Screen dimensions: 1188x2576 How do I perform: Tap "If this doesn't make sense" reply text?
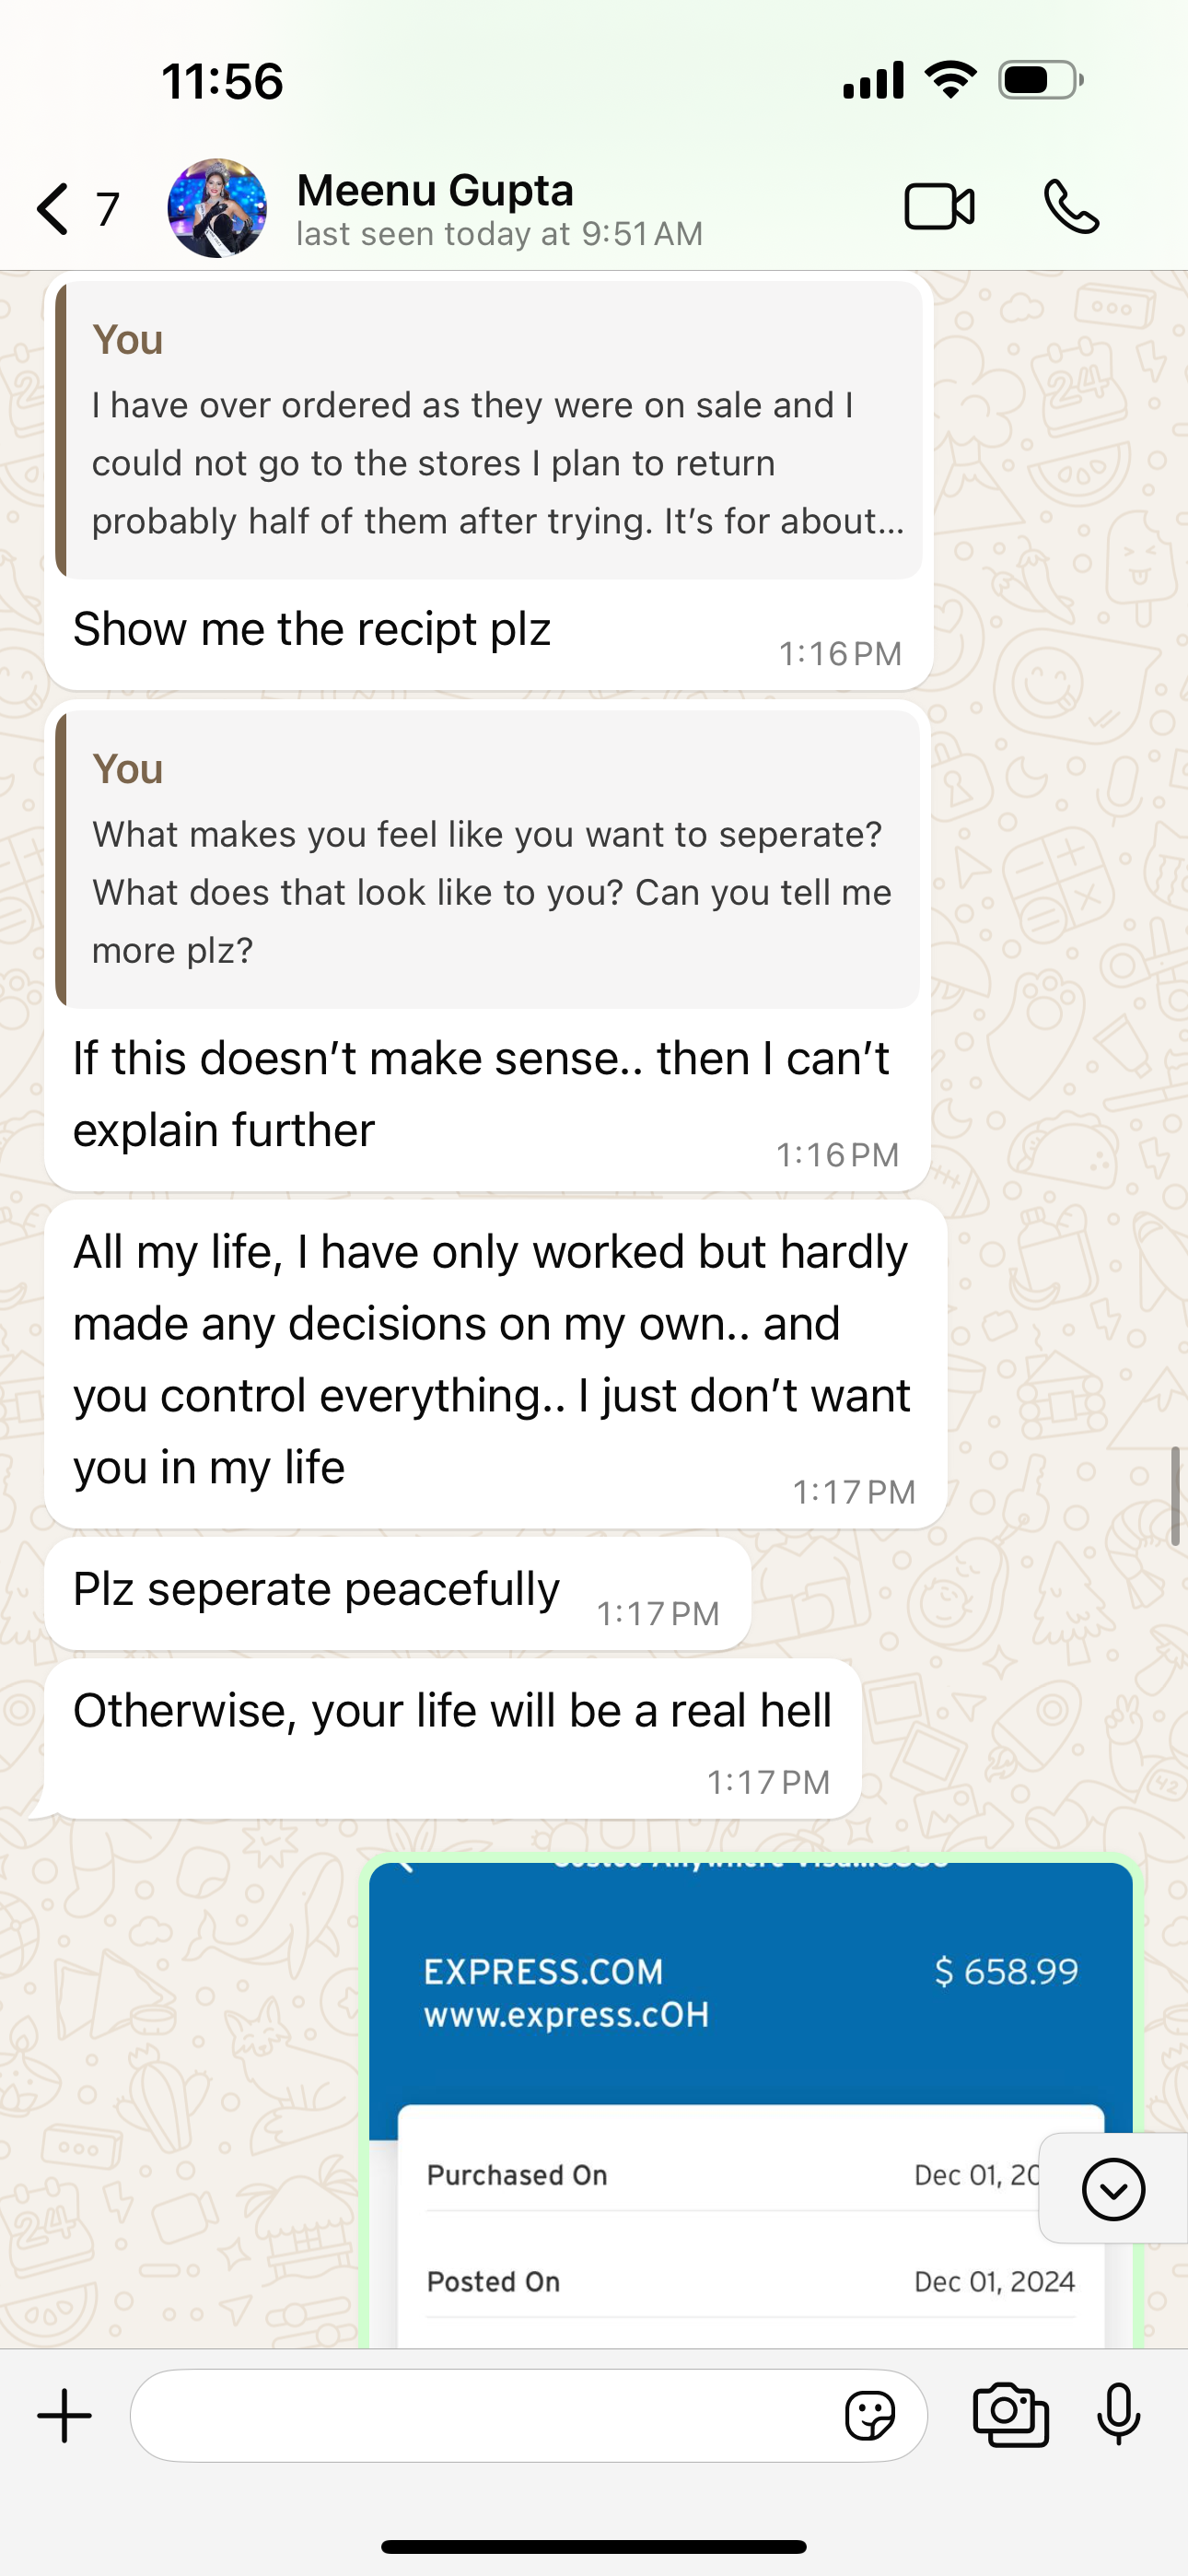(x=480, y=1094)
